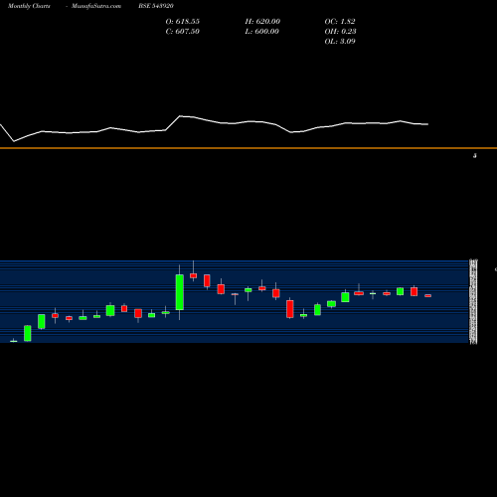The image size is (497, 497).
Task: Click the high value 'H: 620.00'
Action: click(x=262, y=22)
